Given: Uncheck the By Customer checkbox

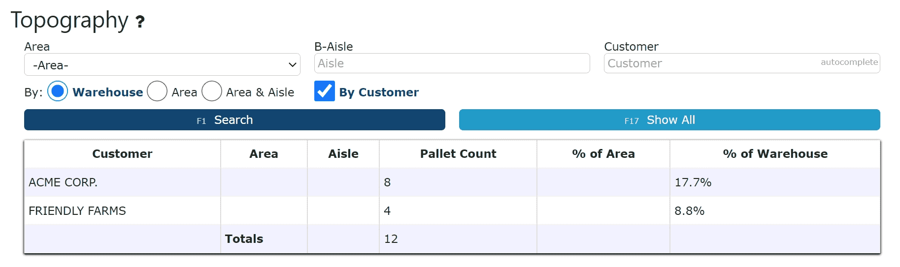Looking at the screenshot, I should click(325, 91).
